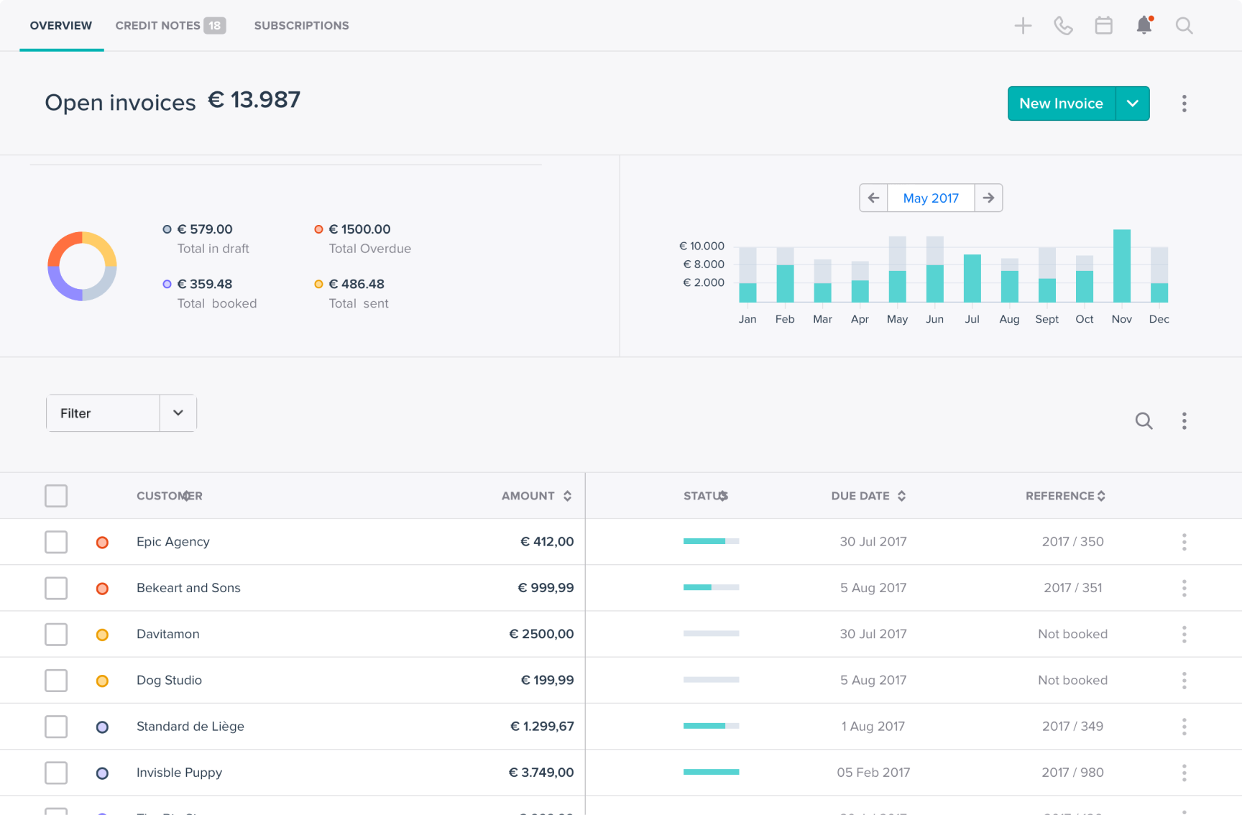1242x815 pixels.
Task: Select the Bekeart and Sons checkbox
Action: pos(56,588)
